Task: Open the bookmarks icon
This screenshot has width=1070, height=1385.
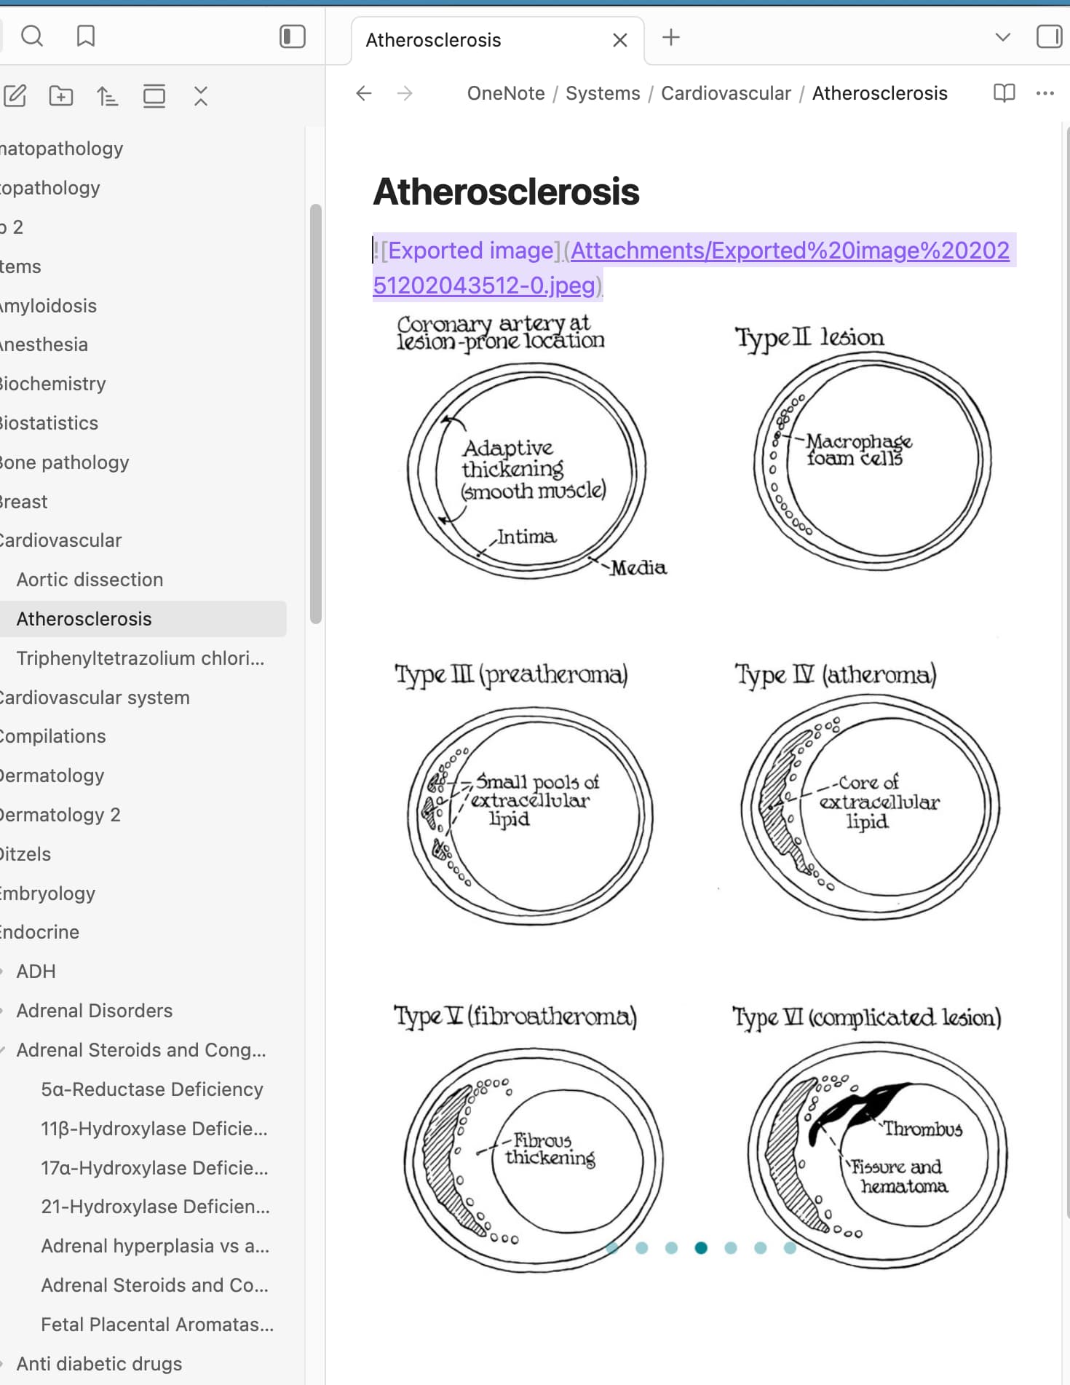Action: pyautogui.click(x=86, y=36)
